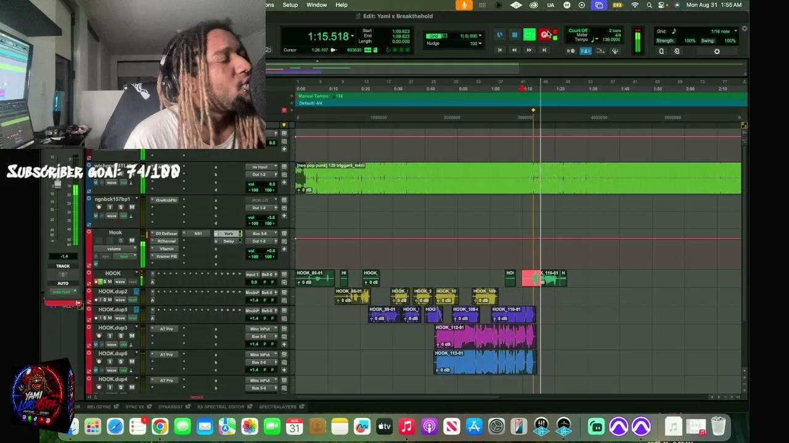Open Podcasts from the Dock
This screenshot has height=443, width=789.
tap(429, 426)
